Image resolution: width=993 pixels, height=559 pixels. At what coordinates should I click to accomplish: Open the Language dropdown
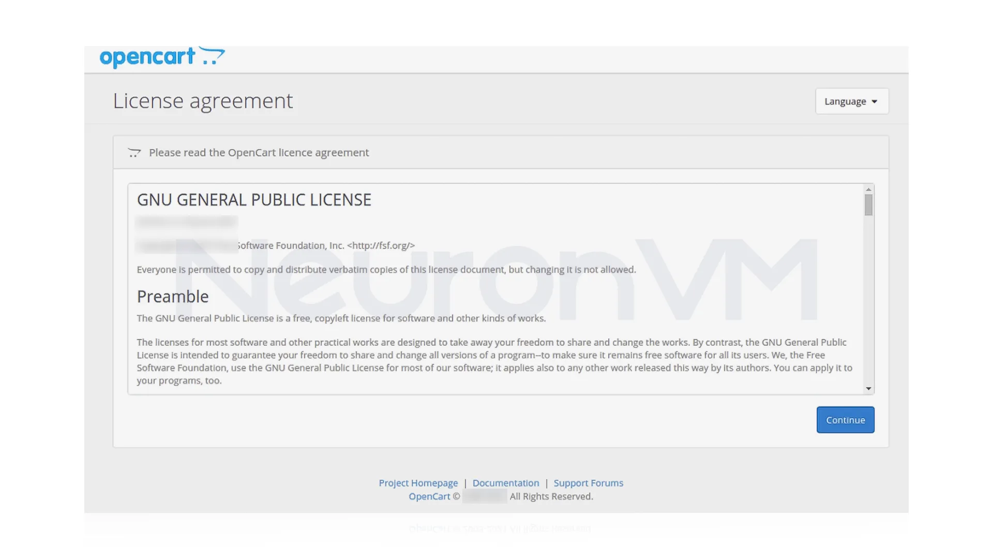point(852,101)
